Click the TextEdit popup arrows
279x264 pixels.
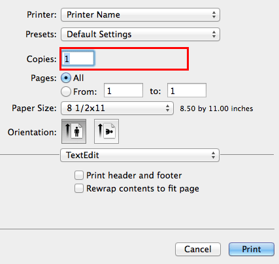213,156
